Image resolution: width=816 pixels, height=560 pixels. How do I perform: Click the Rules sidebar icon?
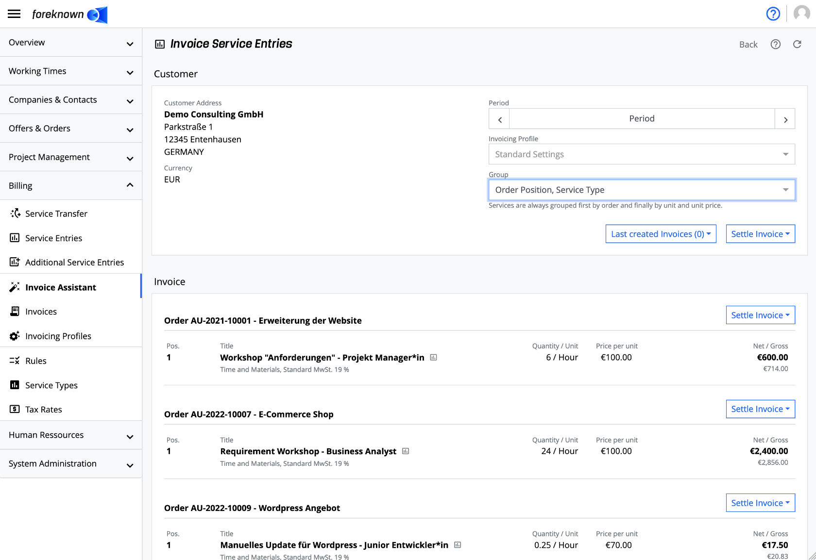(x=15, y=361)
